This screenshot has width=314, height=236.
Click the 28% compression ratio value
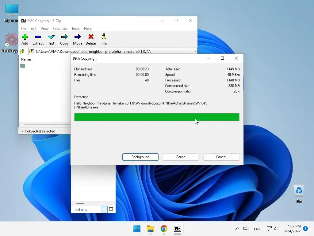coord(236,91)
